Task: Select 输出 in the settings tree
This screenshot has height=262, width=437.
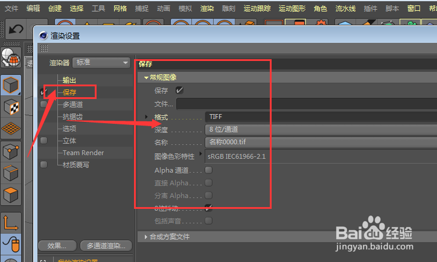Action: coord(69,80)
